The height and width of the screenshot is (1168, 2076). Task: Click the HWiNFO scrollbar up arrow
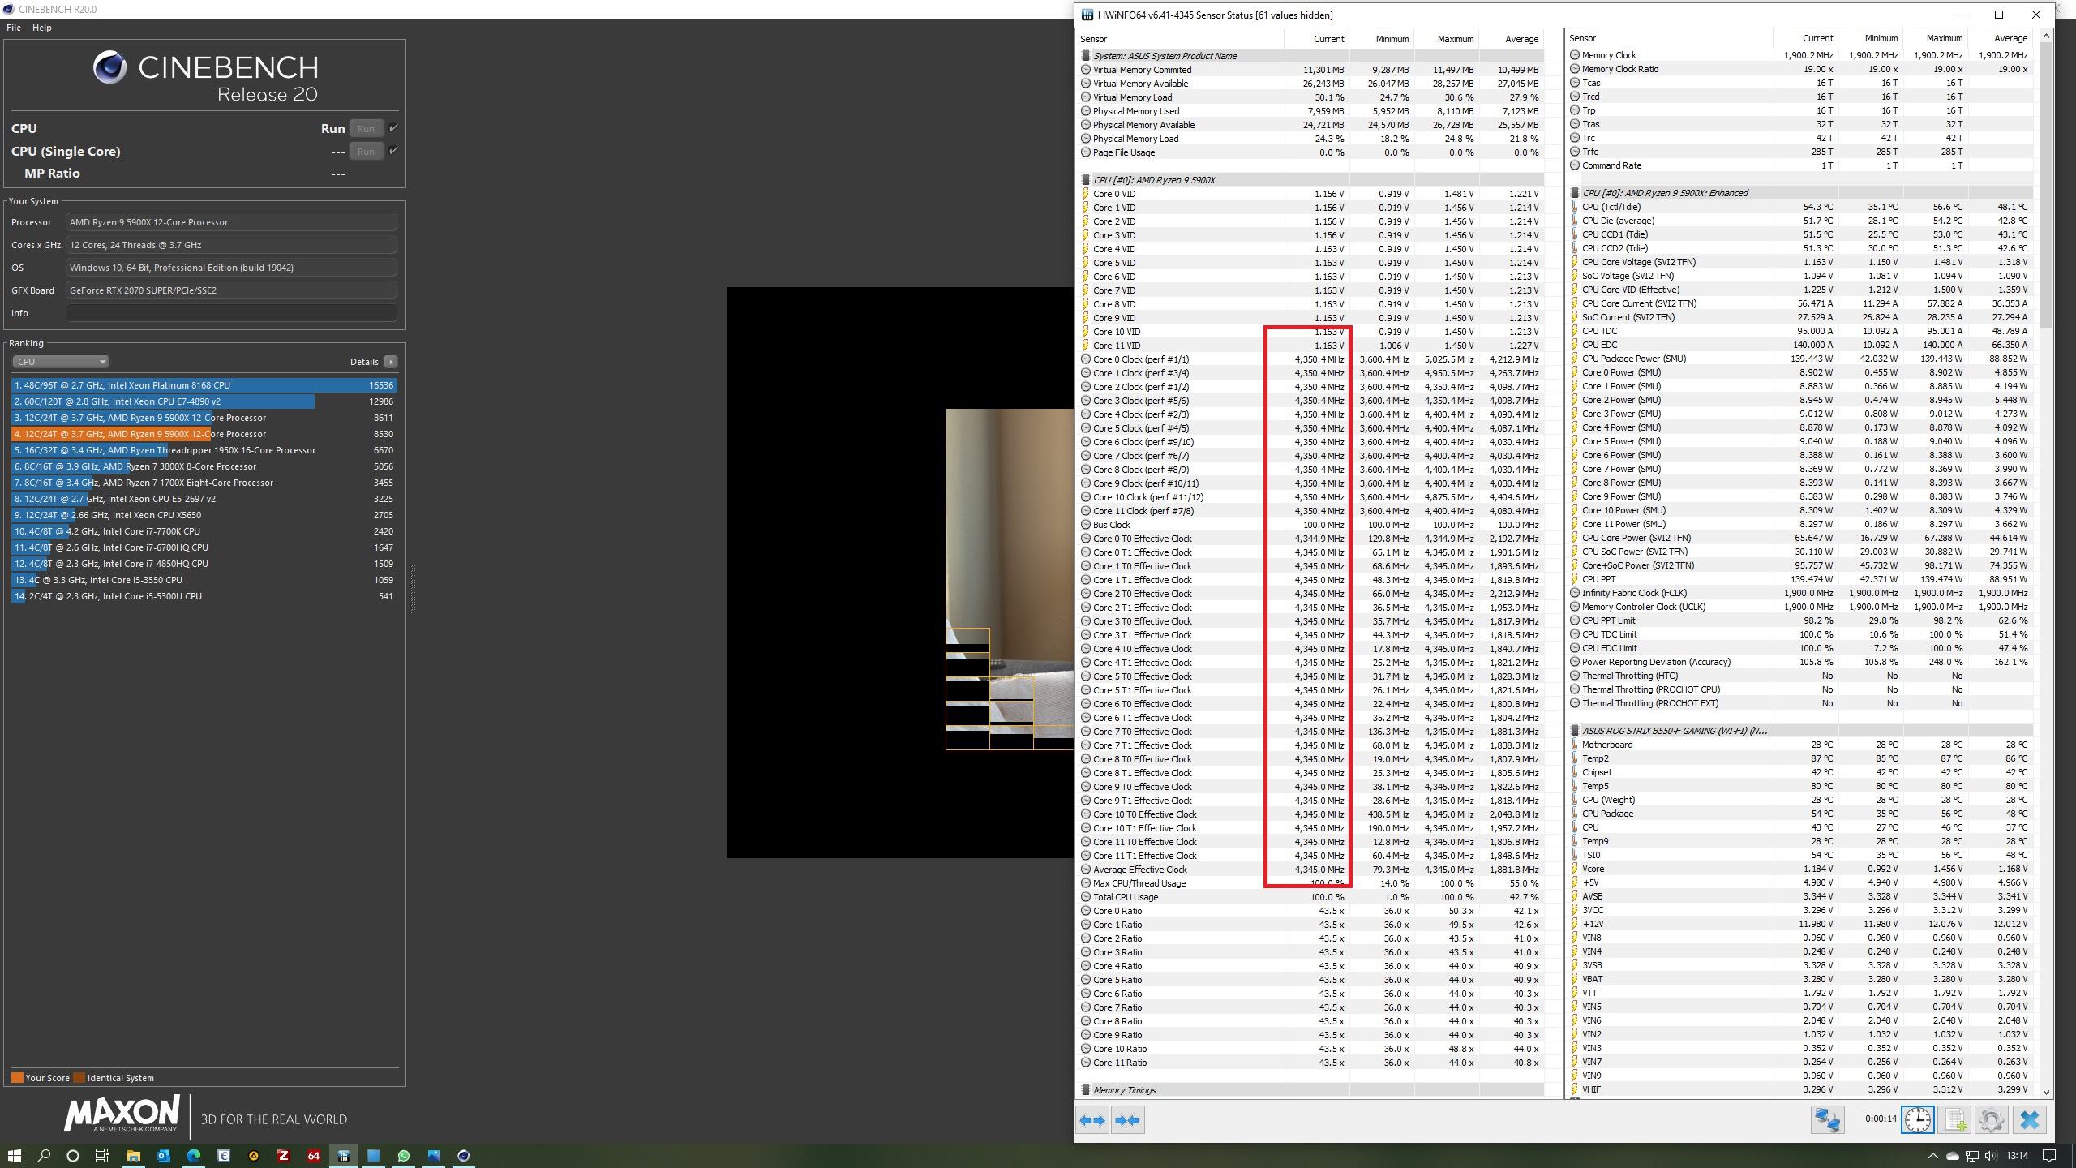2046,35
